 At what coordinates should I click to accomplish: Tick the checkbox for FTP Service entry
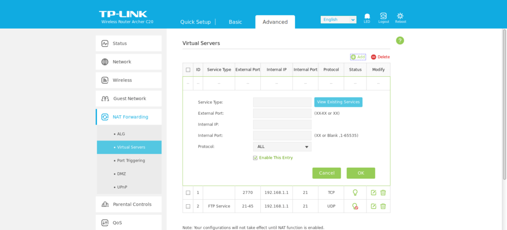pyautogui.click(x=188, y=206)
